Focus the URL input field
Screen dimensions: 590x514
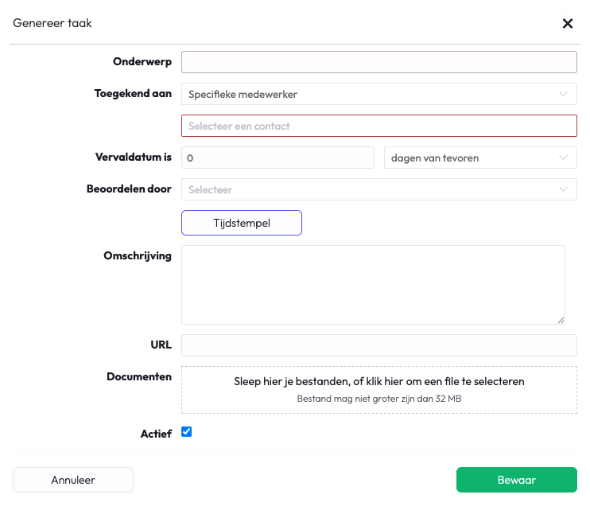378,345
